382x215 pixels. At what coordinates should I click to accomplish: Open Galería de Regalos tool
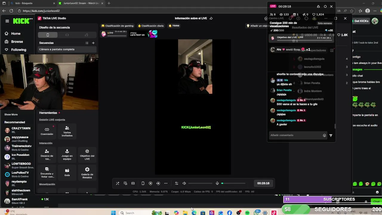(87, 172)
